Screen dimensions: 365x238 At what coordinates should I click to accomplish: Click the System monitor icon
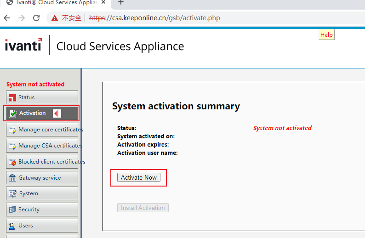[12, 193]
